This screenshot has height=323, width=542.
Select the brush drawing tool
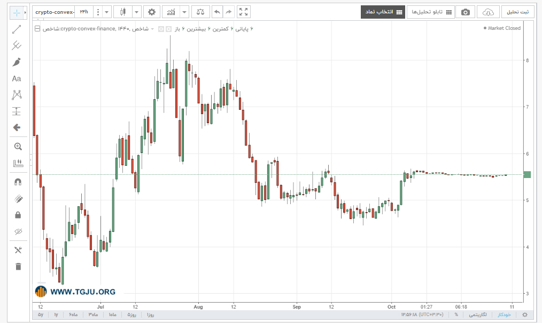coord(16,62)
